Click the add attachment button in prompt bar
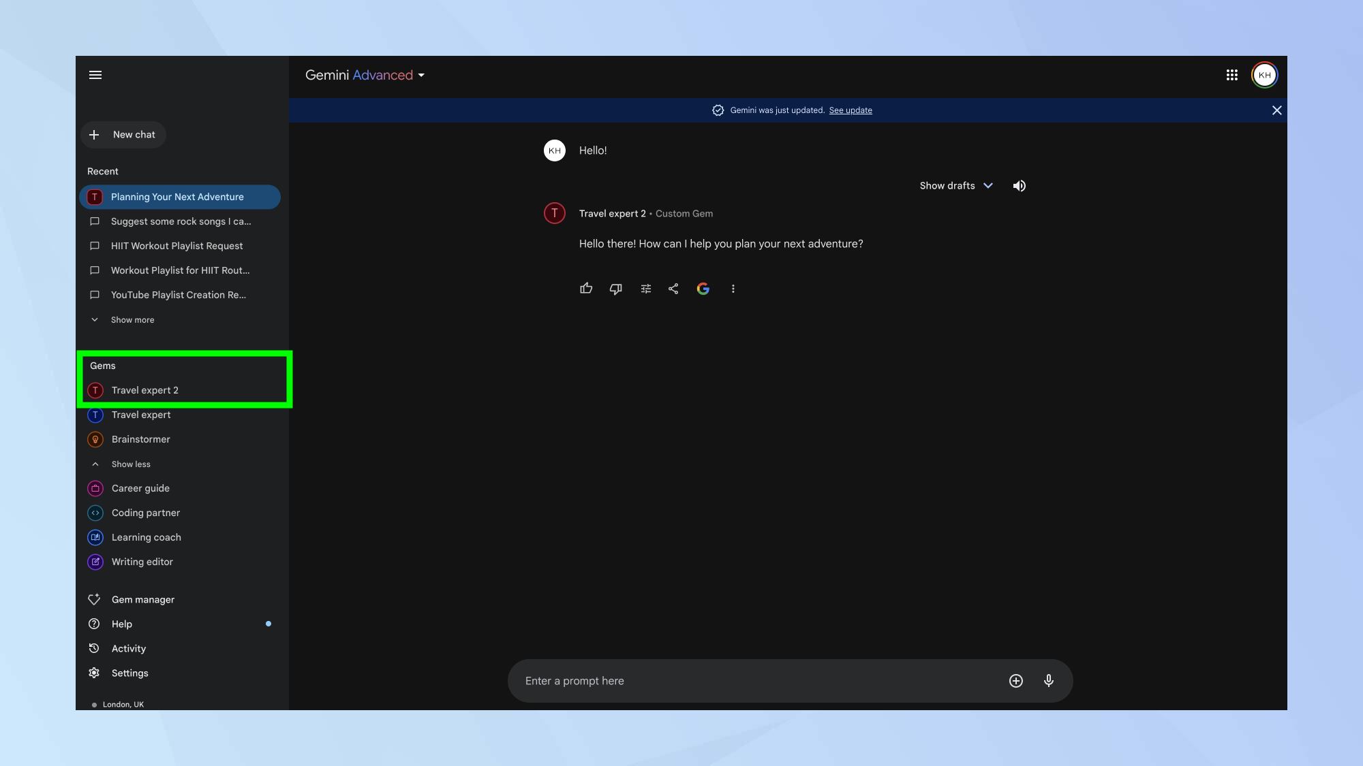 [x=1015, y=681]
